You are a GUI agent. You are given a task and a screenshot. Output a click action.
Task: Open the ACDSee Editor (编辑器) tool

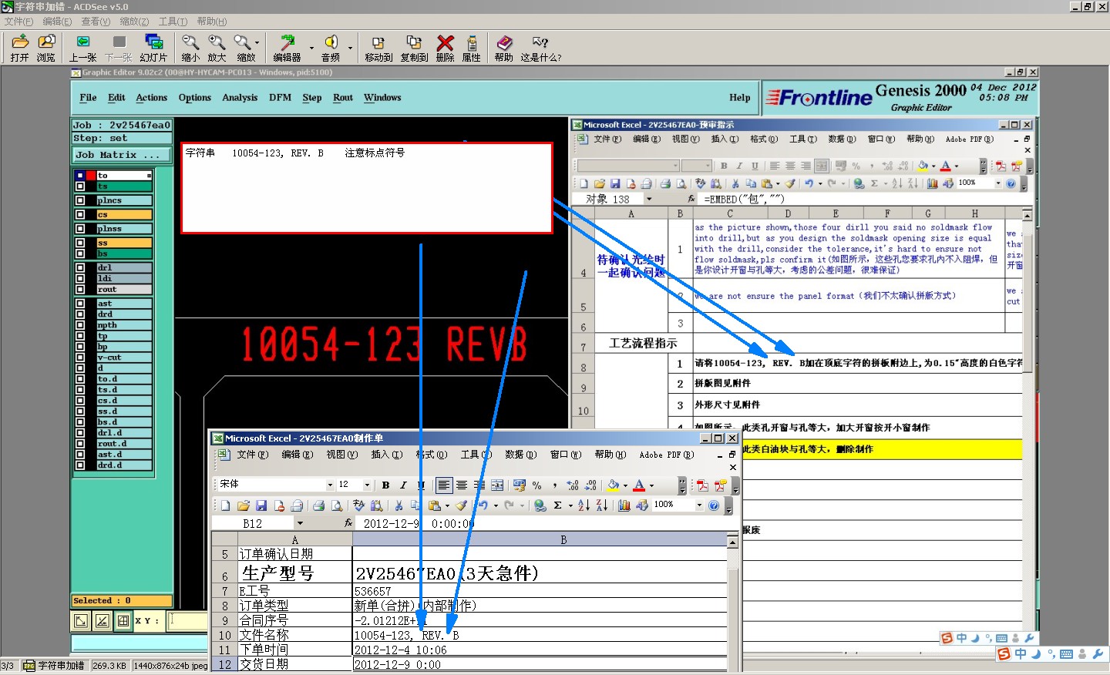[287, 48]
